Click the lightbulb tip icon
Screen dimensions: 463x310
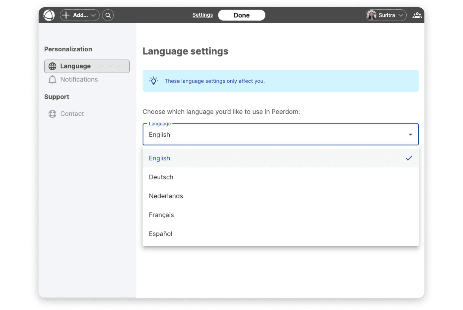153,81
